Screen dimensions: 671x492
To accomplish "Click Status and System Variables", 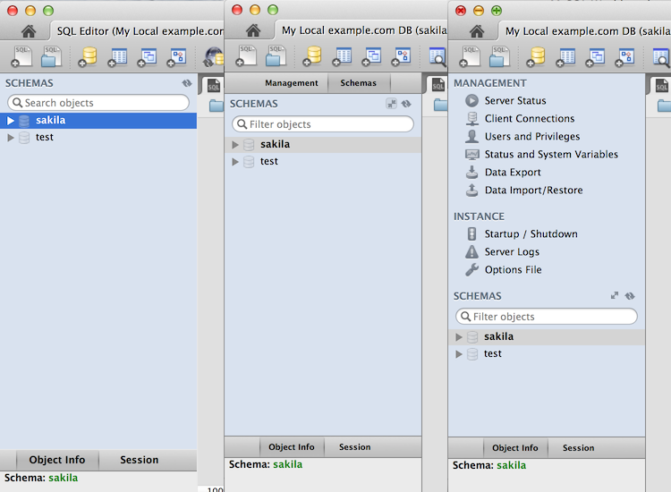I will click(x=550, y=155).
